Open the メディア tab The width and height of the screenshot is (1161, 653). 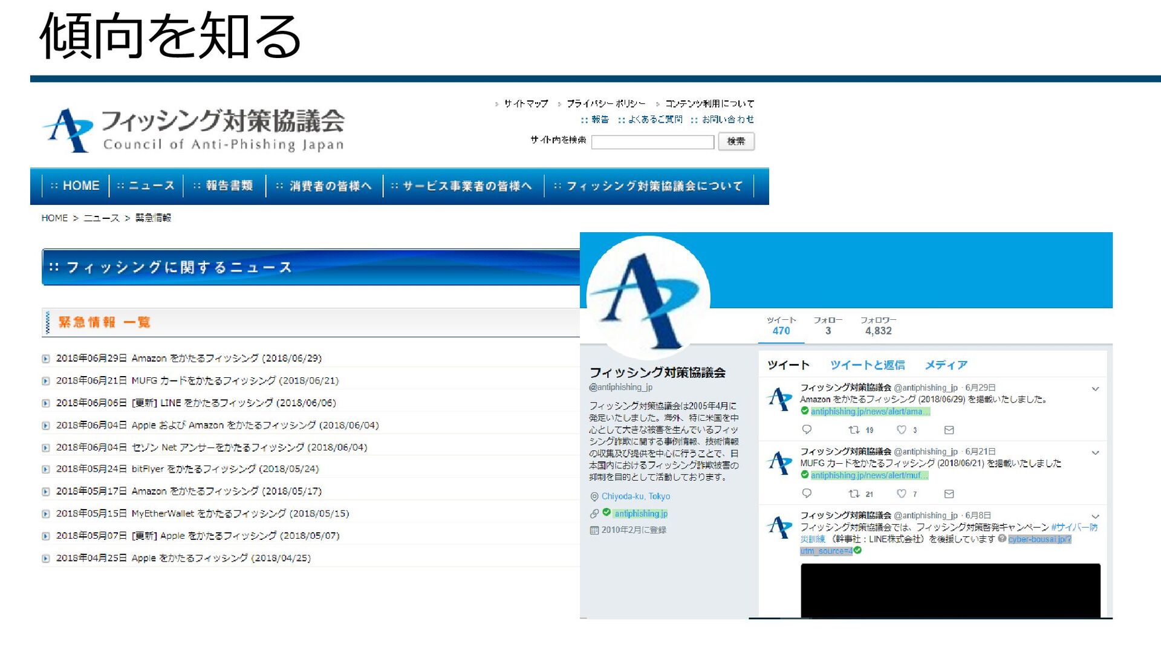[946, 365]
